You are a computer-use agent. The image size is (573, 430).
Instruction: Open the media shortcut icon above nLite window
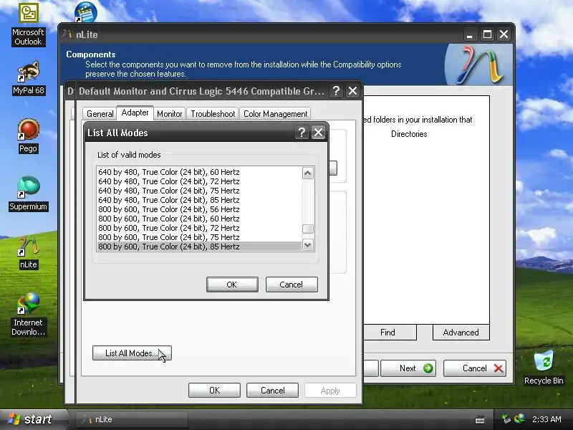point(85,11)
